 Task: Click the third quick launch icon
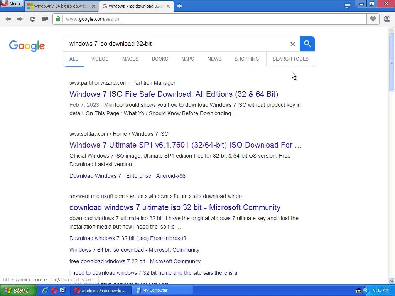pos(62,290)
